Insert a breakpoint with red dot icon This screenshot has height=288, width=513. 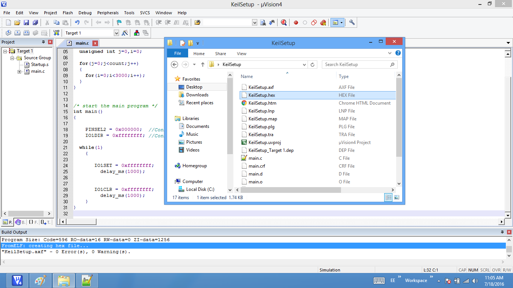(296, 22)
